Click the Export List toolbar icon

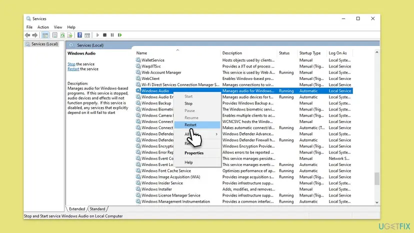69,35
